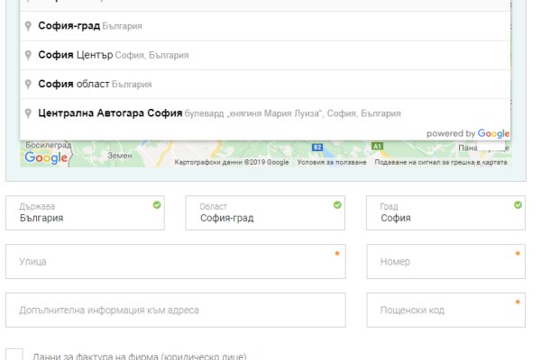Image resolution: width=541 pixels, height=360 pixels.
Task: Select София-град България suggestion
Action: click(90, 26)
